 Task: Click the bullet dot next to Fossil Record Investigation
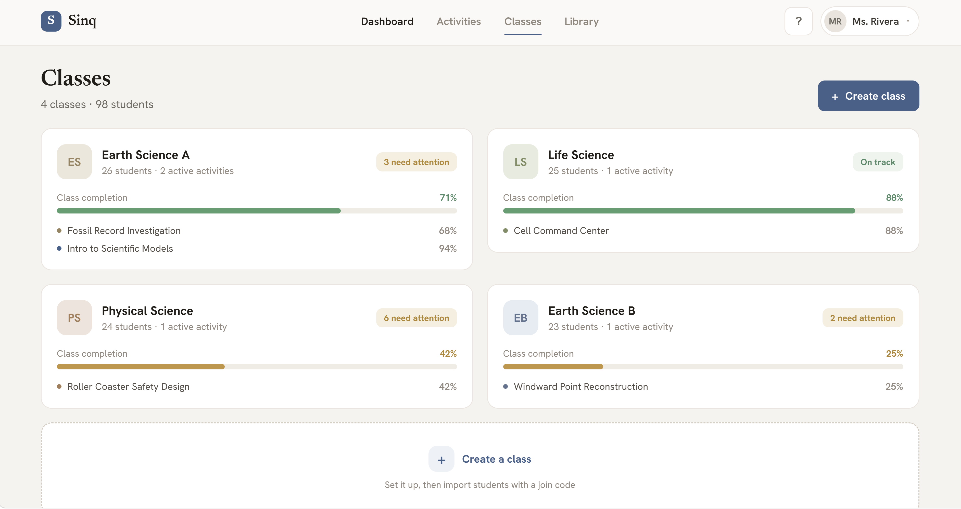(x=59, y=231)
